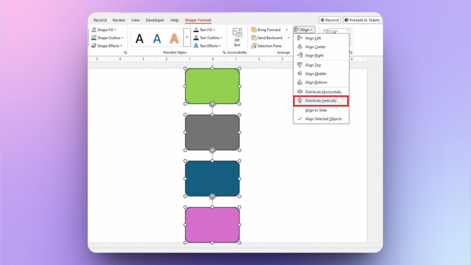Enable Align to Slide
The image size is (471, 265).
coord(316,110)
